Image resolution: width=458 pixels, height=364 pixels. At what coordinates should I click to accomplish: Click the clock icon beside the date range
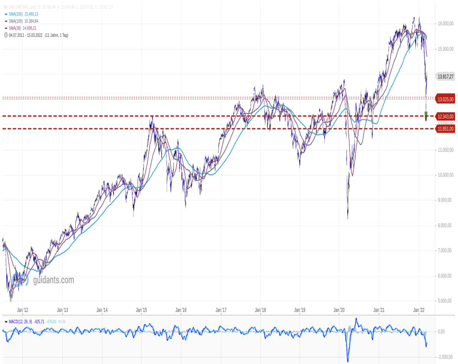coord(6,35)
